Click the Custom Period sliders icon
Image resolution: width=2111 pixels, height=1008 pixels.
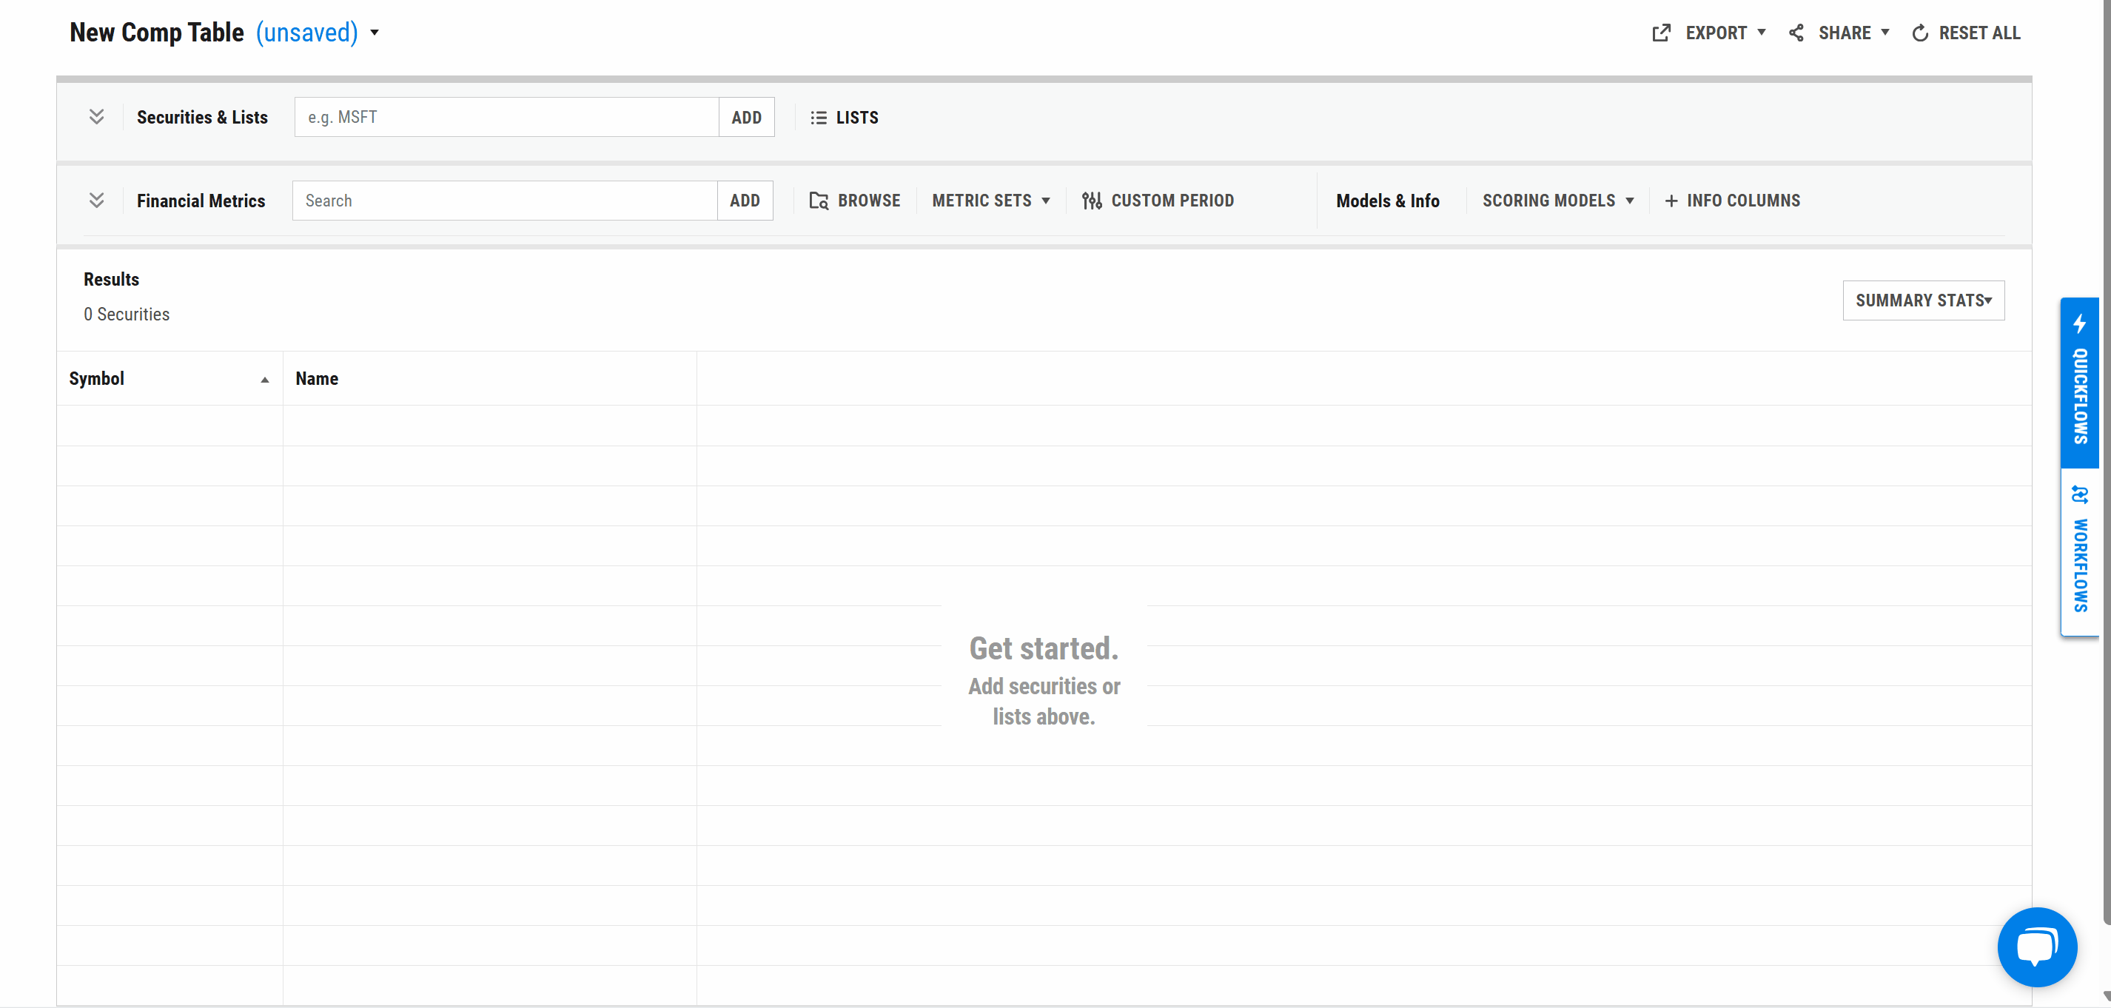coord(1092,201)
